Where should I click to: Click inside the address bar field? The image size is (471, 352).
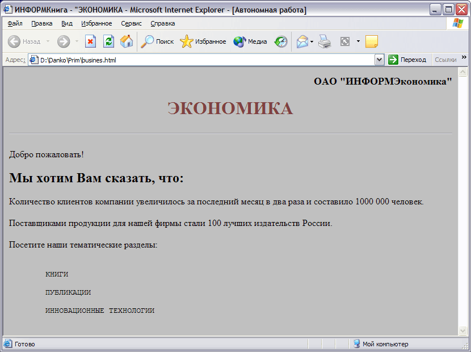coord(204,60)
